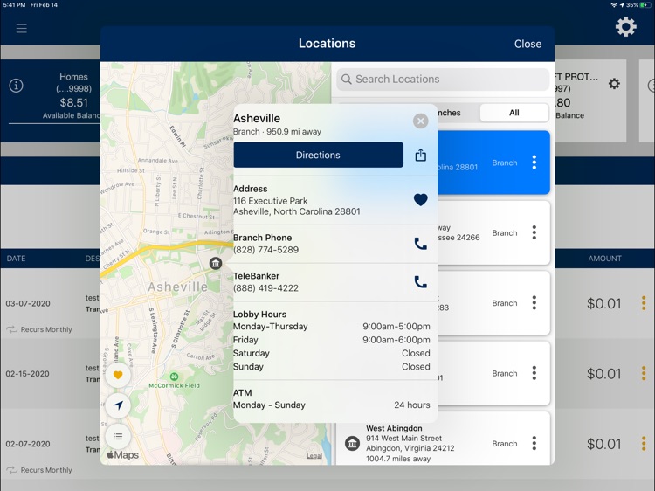Screen dimensions: 655x491
Task: Call TeleBanker (888) 419-4222
Action: coord(420,282)
